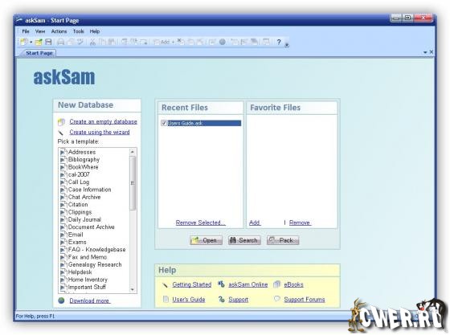Close the Start Page tab with the X
This screenshot has width=450, height=335.
[x=431, y=52]
